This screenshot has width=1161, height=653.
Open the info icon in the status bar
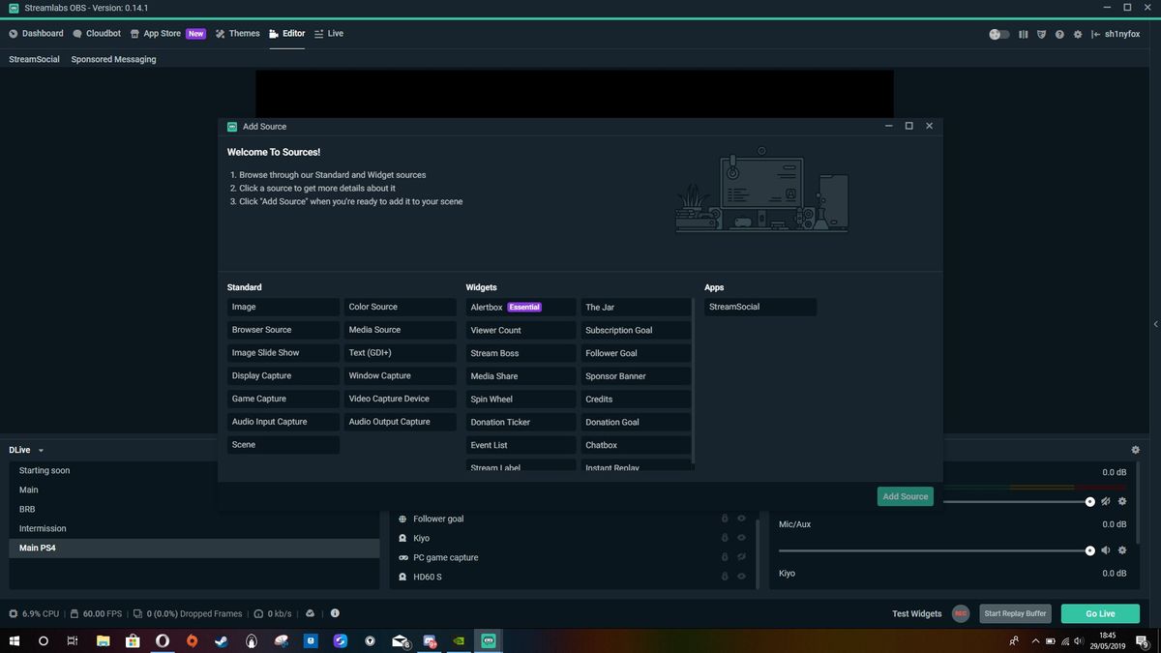point(335,612)
